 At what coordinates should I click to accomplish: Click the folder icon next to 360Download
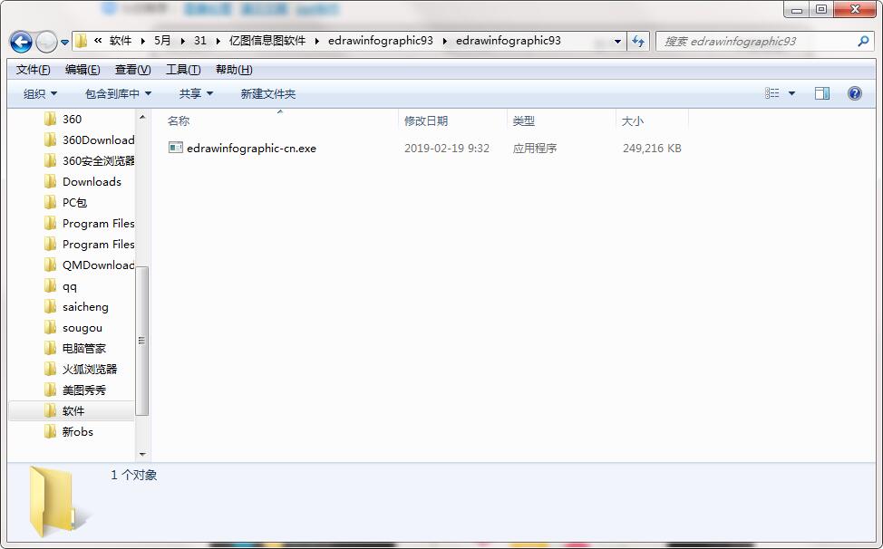(x=51, y=140)
